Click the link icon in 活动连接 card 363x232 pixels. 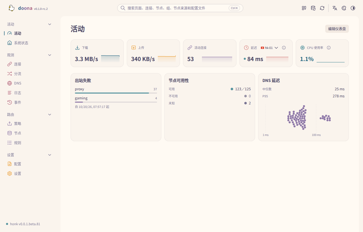tap(190, 48)
